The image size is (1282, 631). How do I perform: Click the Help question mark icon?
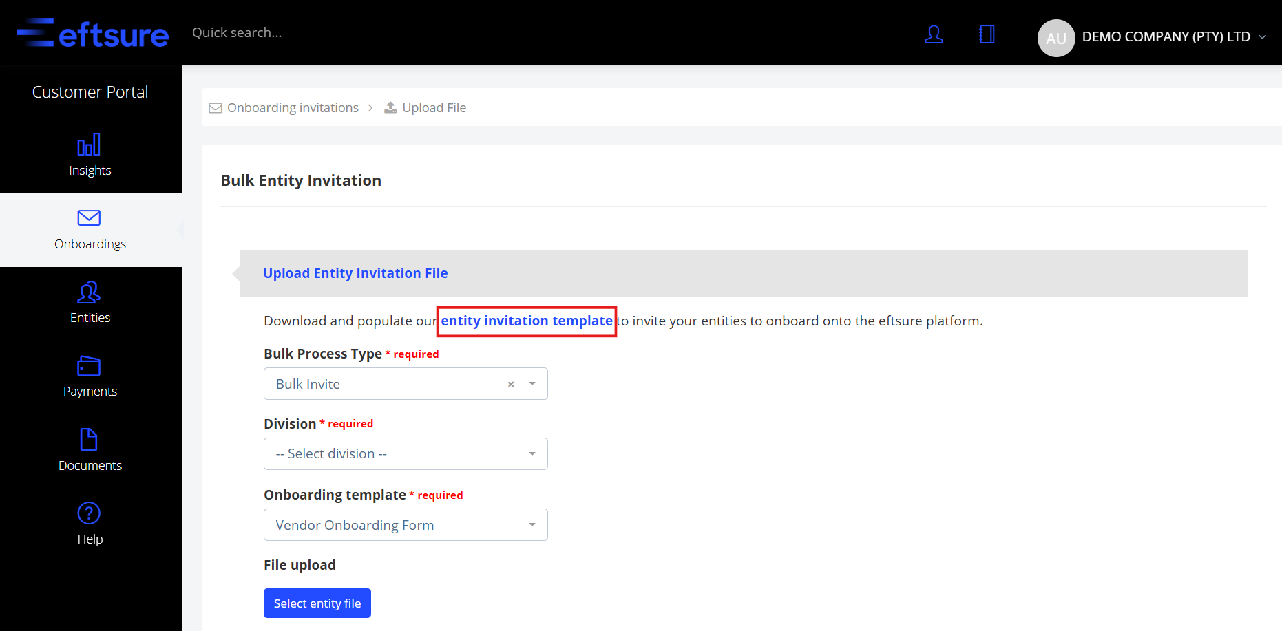tap(89, 513)
